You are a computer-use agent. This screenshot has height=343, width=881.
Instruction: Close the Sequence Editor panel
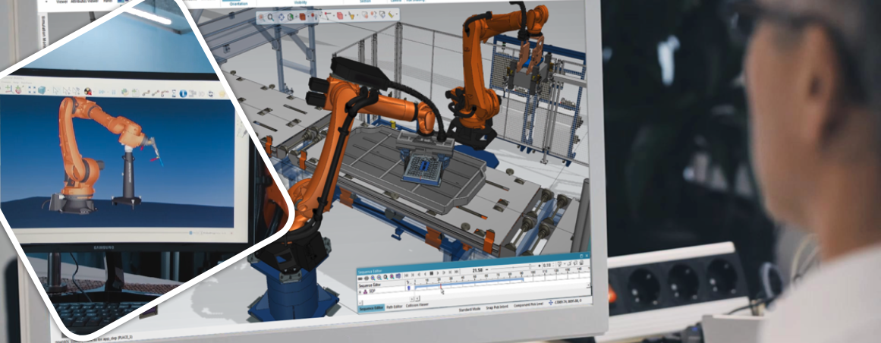point(587,255)
